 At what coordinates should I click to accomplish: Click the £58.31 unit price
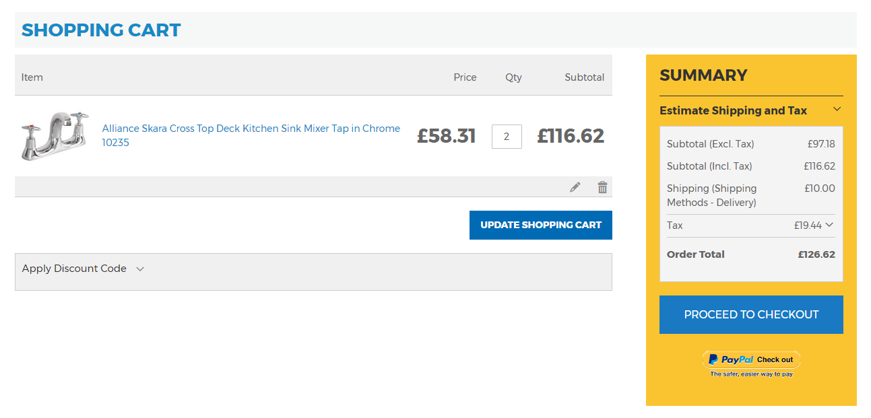tap(446, 136)
